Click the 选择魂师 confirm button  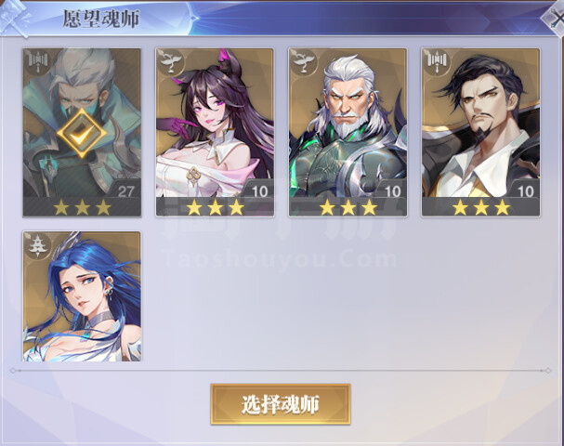[x=281, y=404]
